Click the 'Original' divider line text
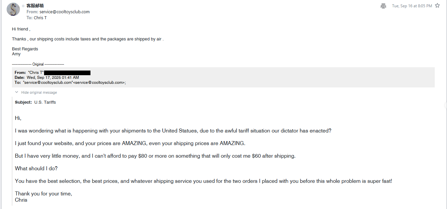This screenshot has height=209, width=447. 38,64
